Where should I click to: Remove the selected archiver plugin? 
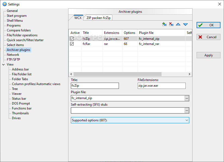coord(171,24)
